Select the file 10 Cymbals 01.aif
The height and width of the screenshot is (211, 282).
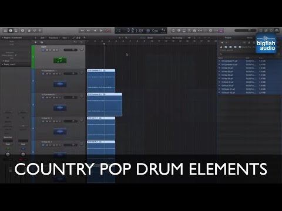coord(249,61)
